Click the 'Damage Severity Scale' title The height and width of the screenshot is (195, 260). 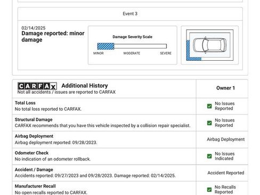132,37
